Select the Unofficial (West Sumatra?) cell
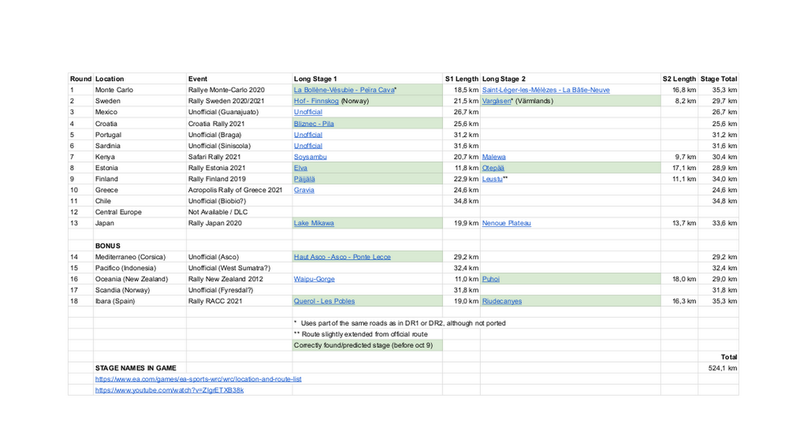Viewport: 807px width, 424px height. (x=239, y=268)
